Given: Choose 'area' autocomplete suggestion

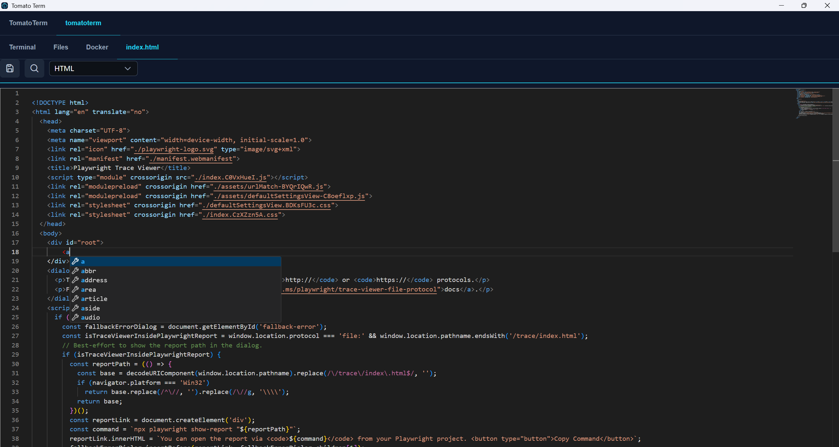Looking at the screenshot, I should 175,289.
